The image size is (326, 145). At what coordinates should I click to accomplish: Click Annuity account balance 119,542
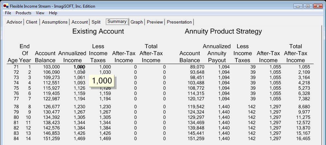196,107
